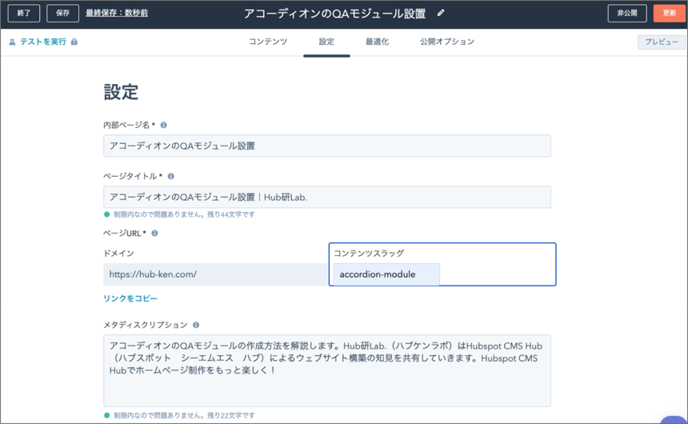Viewport: 688px width, 424px height.
Task: Click the 非公開 button
Action: click(x=627, y=13)
